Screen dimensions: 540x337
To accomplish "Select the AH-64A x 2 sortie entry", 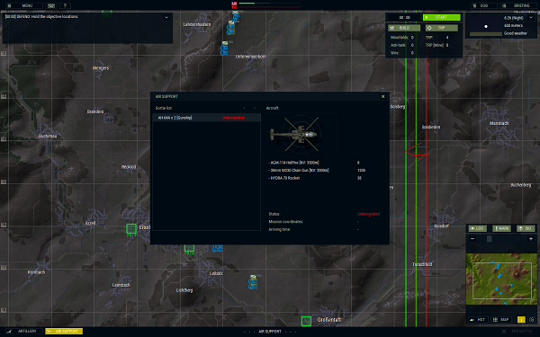I will click(207, 118).
